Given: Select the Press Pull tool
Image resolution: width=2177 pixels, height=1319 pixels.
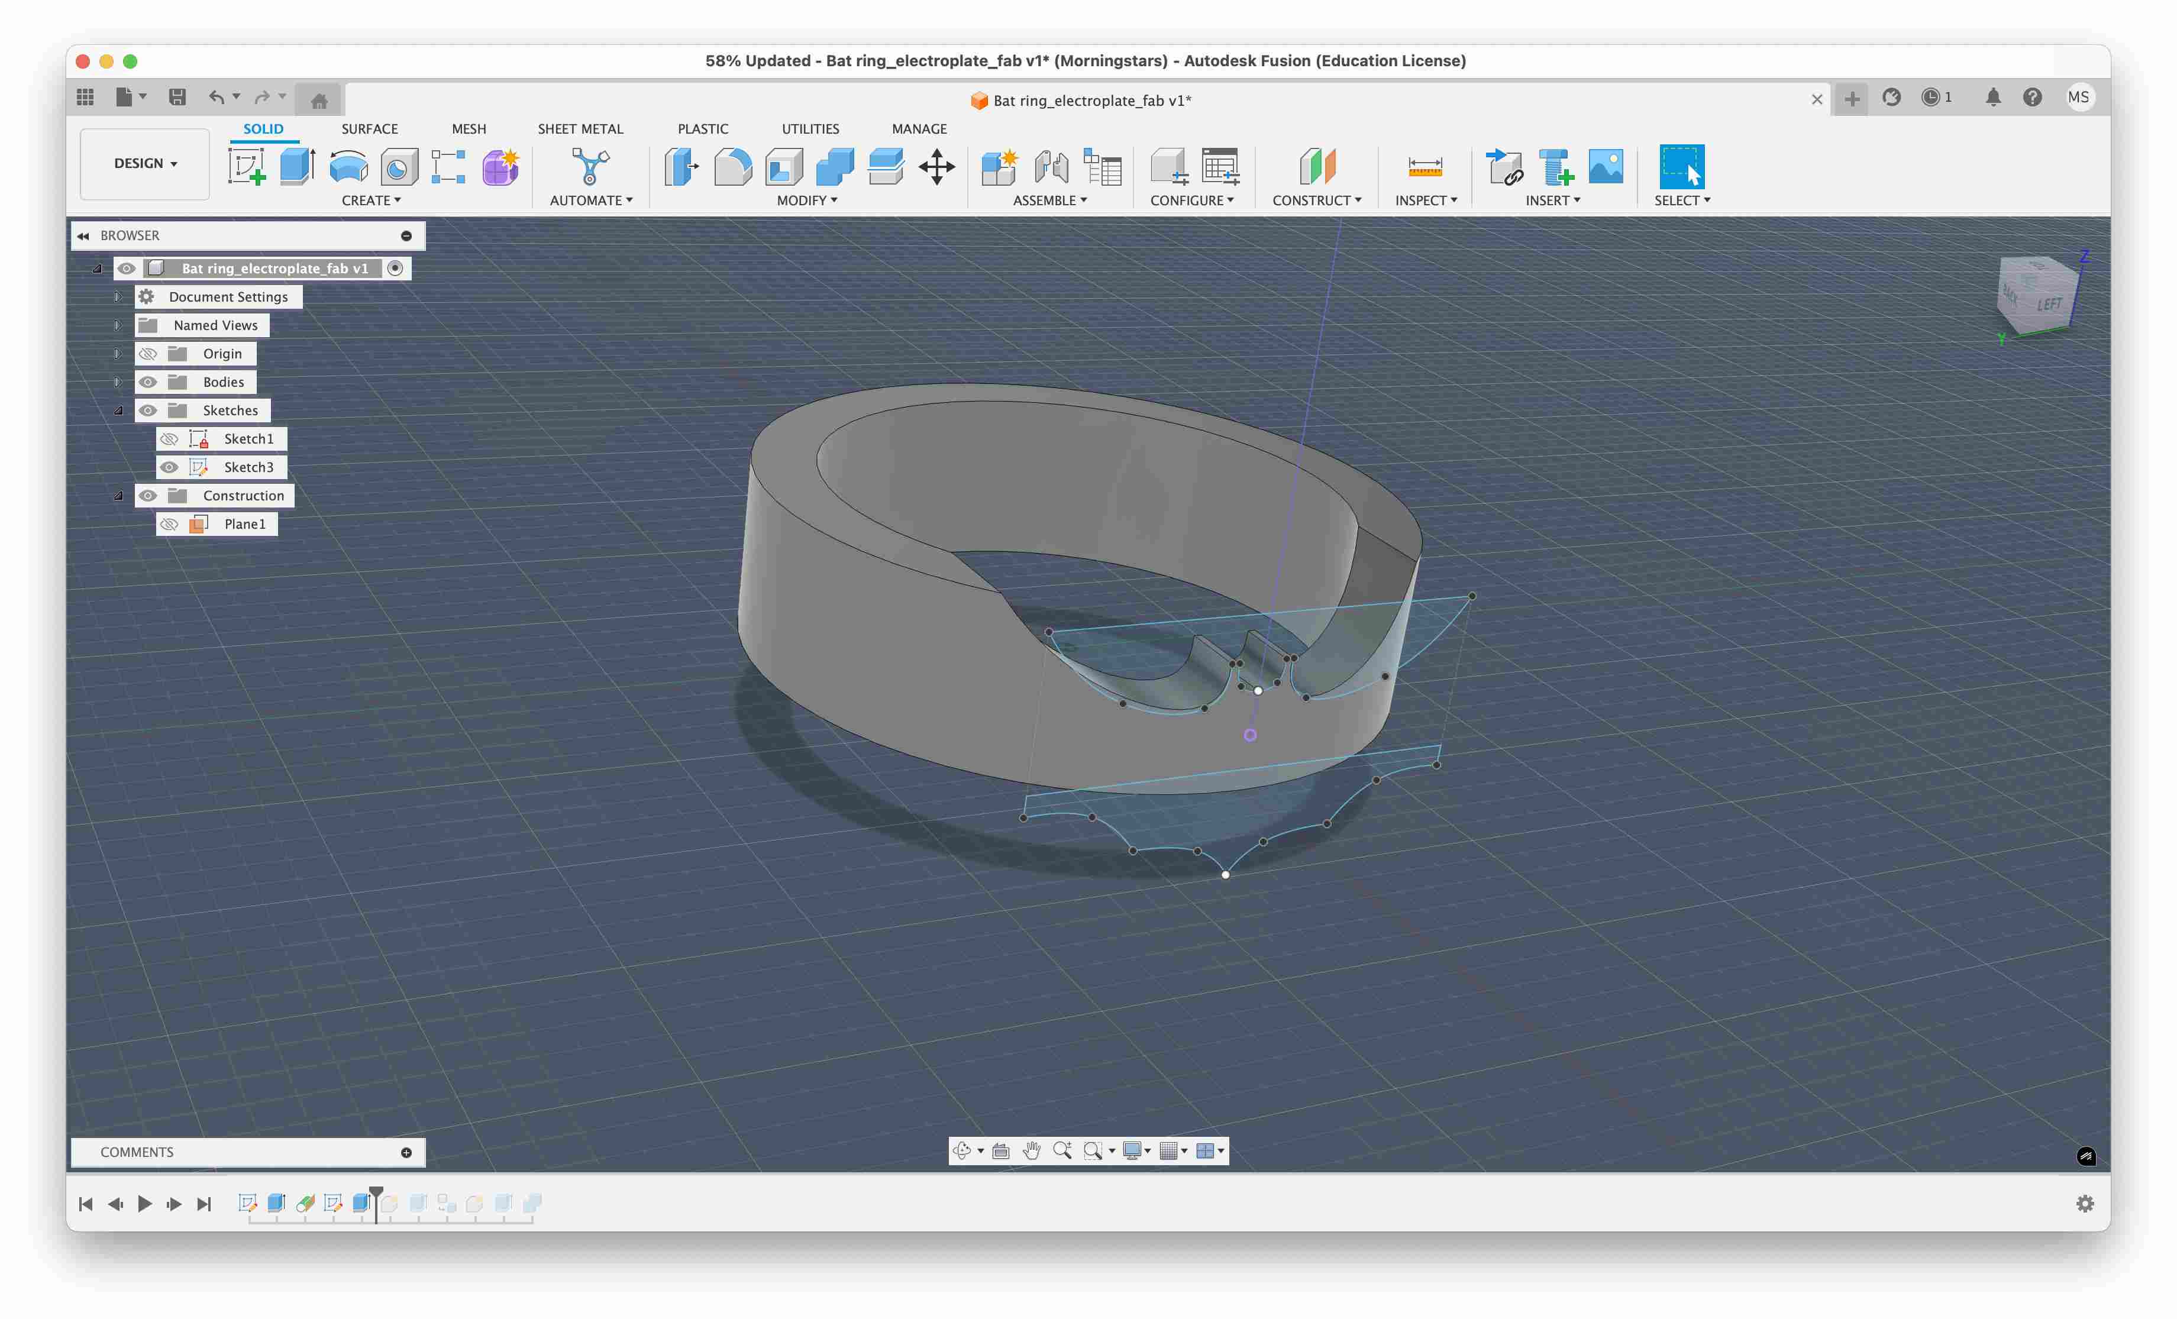Looking at the screenshot, I should tap(681, 166).
